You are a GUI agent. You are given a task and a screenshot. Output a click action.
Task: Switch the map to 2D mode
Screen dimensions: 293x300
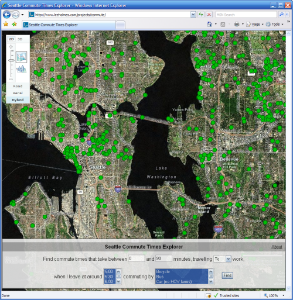11,39
